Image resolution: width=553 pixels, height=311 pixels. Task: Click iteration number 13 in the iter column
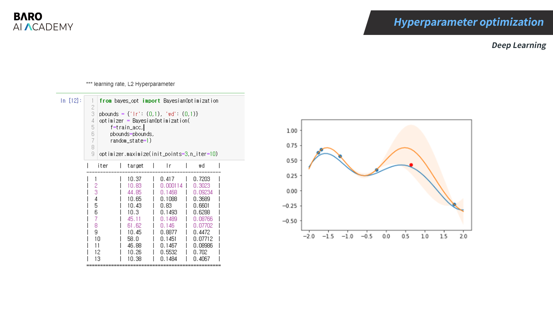[x=98, y=259]
